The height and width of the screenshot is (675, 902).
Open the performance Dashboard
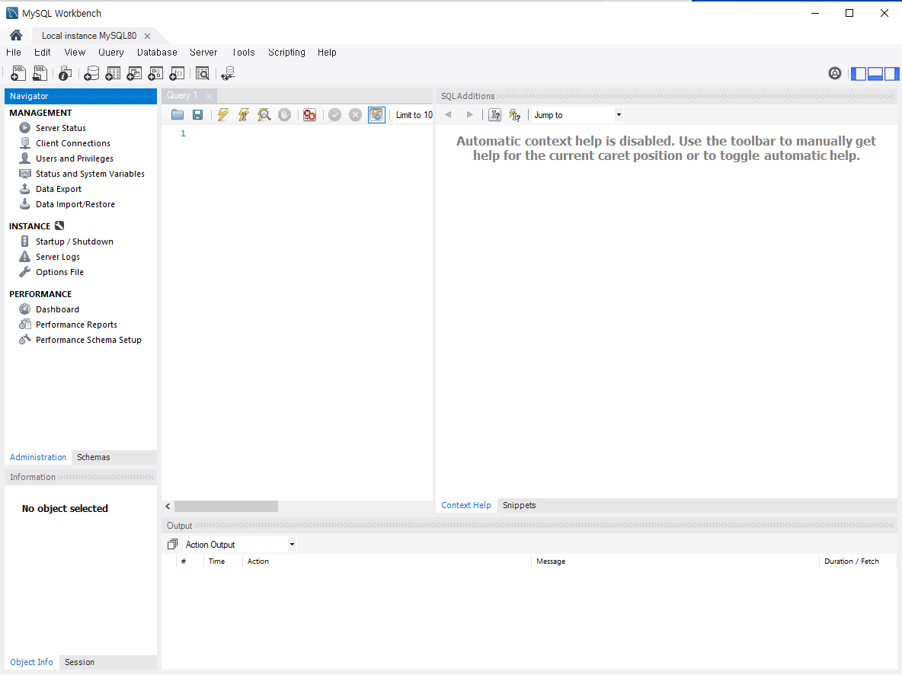[58, 309]
